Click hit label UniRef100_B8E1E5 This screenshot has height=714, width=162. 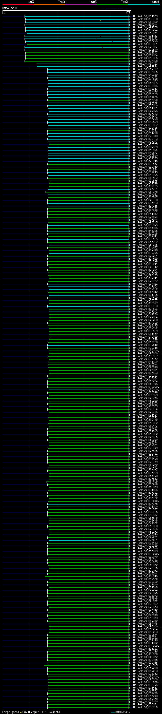145,239
